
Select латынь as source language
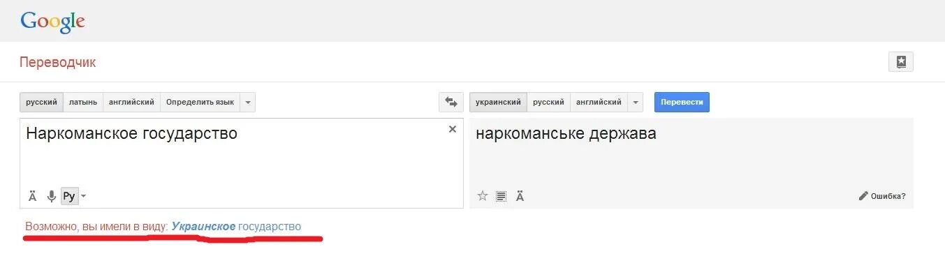83,102
